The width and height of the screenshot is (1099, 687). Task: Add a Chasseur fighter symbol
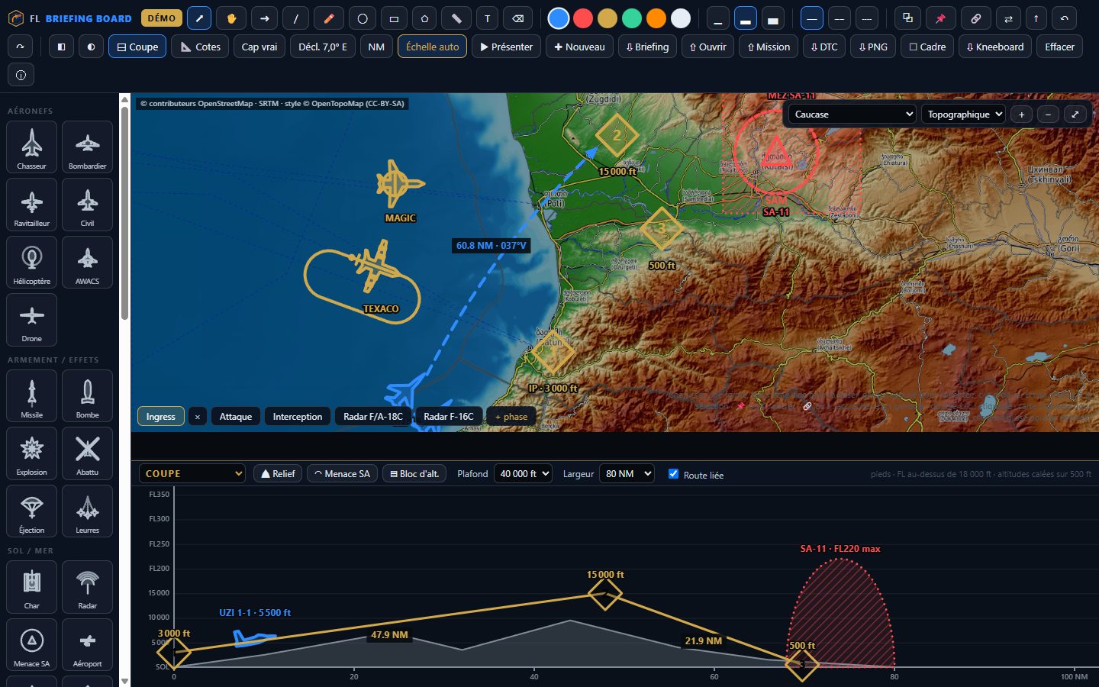(x=31, y=147)
